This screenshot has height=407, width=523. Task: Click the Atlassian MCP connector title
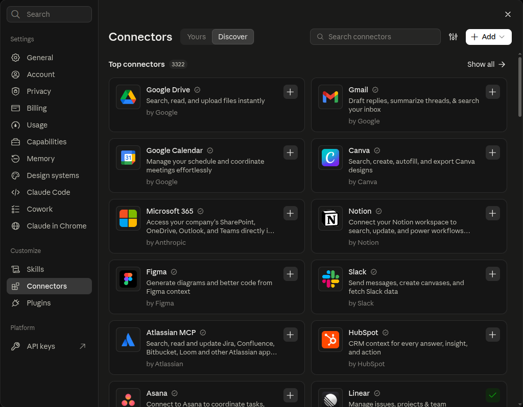[171, 333]
